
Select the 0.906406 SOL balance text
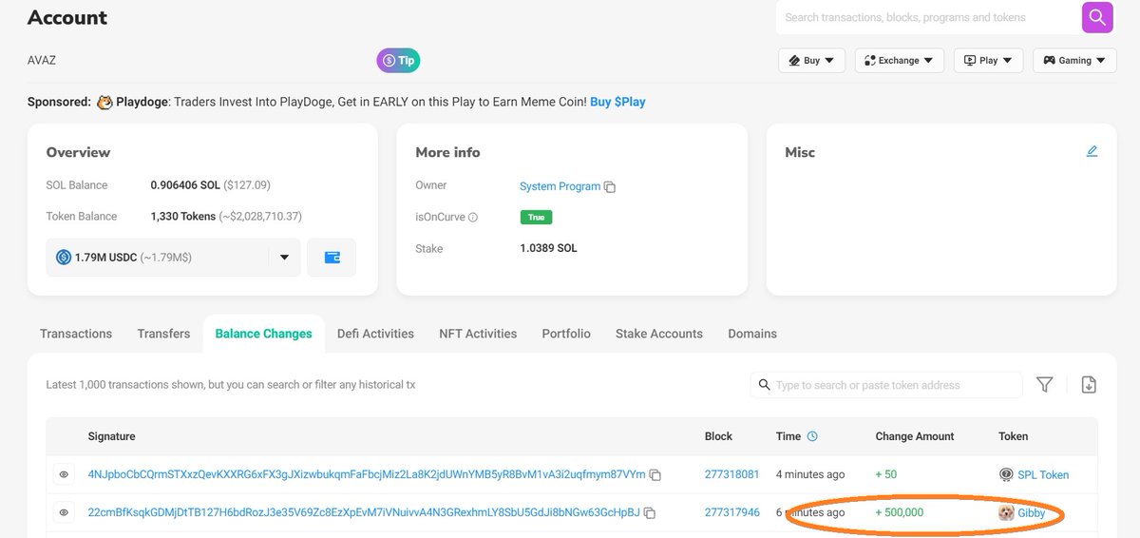(184, 185)
